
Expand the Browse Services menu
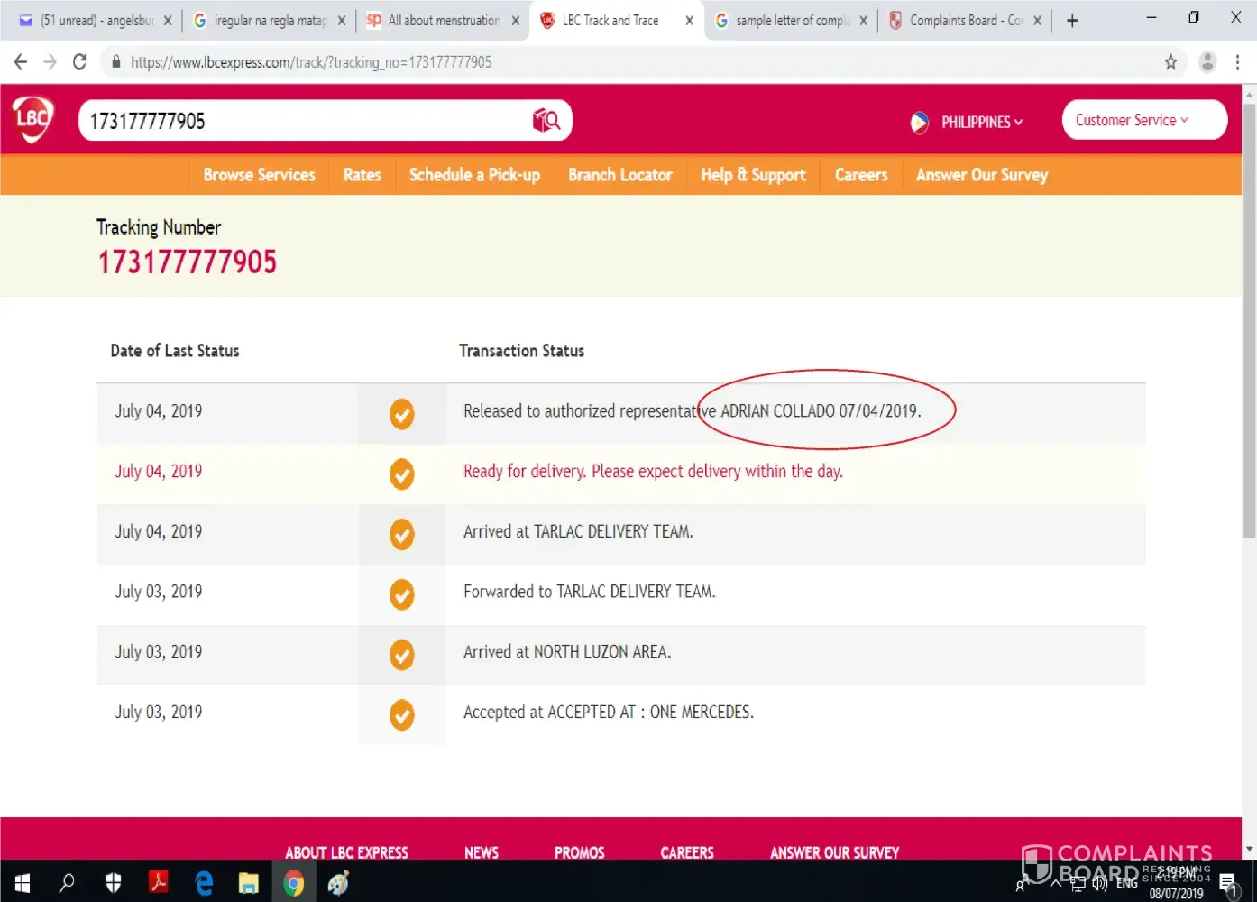tap(259, 175)
